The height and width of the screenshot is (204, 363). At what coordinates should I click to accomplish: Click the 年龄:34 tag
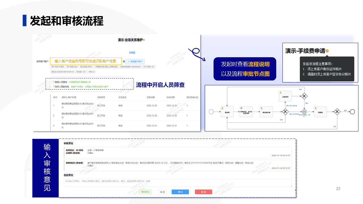pyautogui.click(x=92, y=72)
